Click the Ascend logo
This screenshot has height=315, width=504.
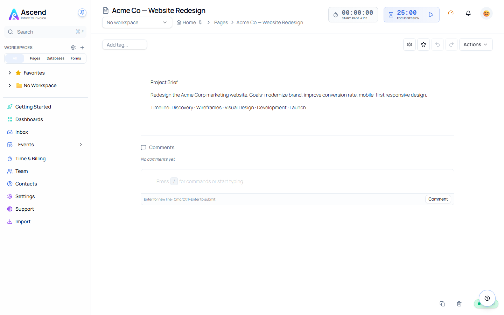tap(27, 14)
